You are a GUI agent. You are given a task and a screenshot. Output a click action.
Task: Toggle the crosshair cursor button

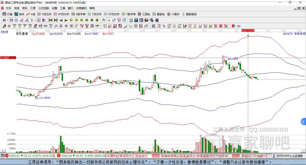109,20
